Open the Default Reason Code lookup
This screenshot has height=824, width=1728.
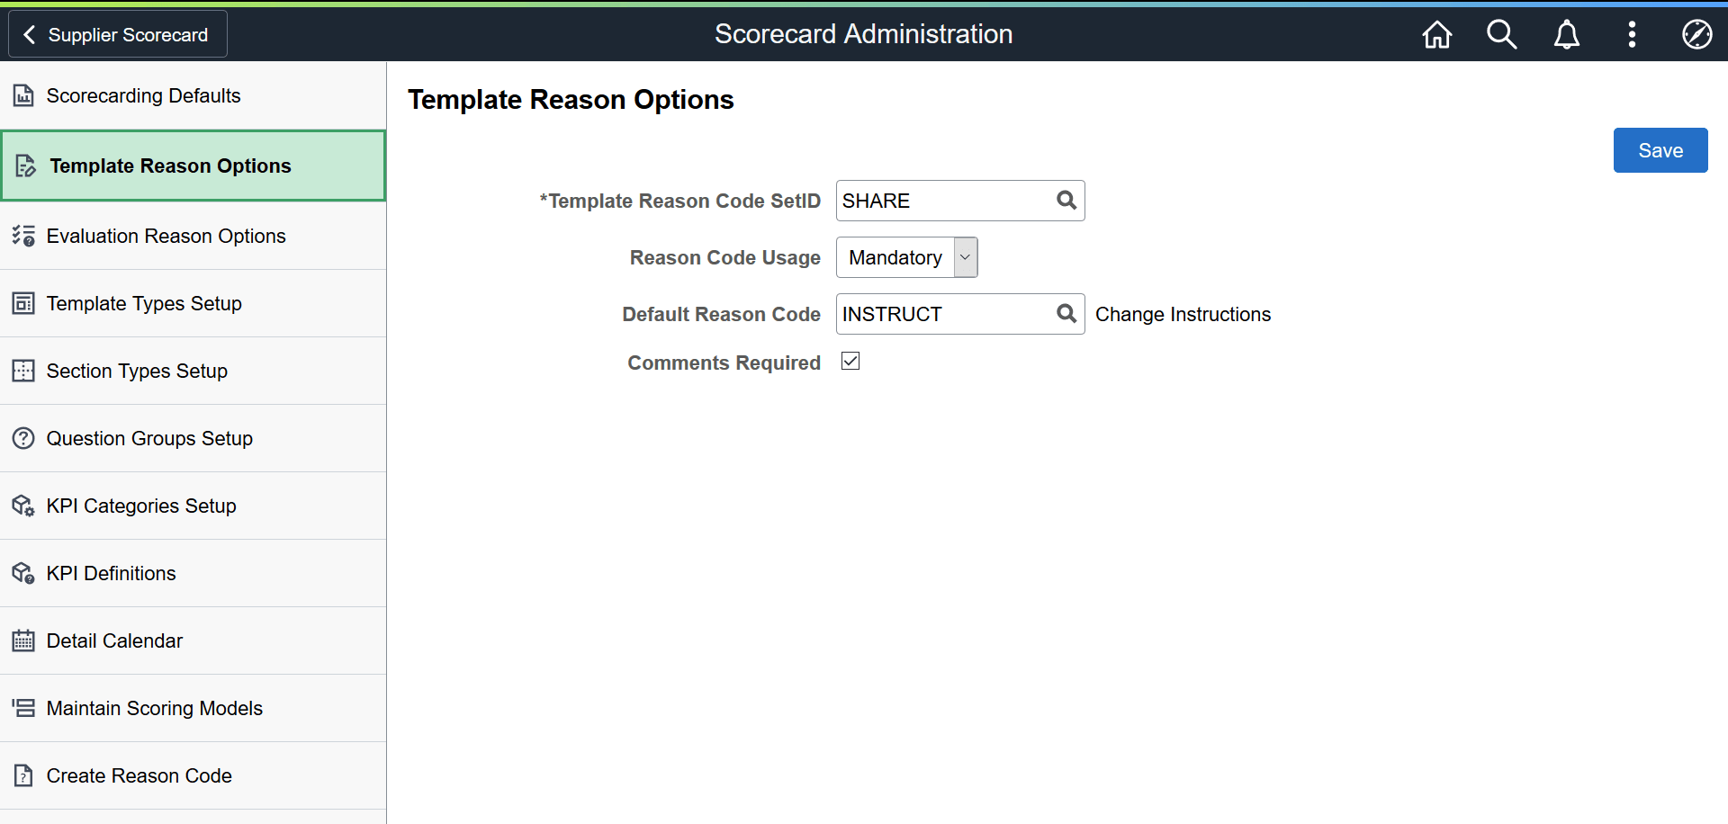click(1066, 314)
